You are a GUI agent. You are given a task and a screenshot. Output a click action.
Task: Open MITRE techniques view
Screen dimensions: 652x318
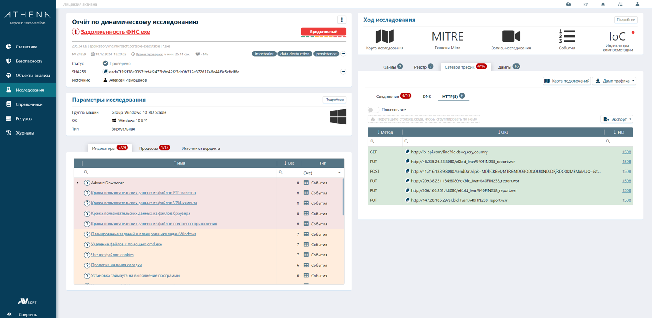(x=447, y=37)
